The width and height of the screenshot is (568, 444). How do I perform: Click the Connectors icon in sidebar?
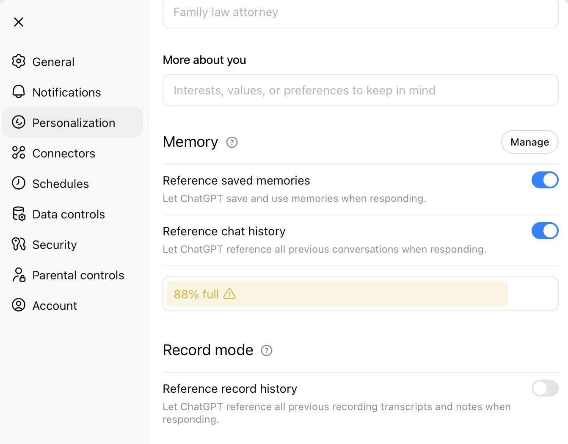pos(19,153)
